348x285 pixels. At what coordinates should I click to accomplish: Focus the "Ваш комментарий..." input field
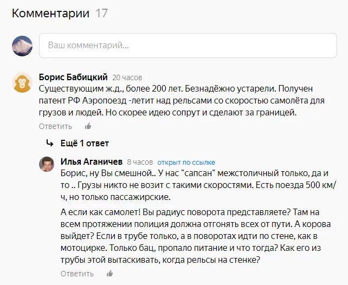pyautogui.click(x=188, y=46)
